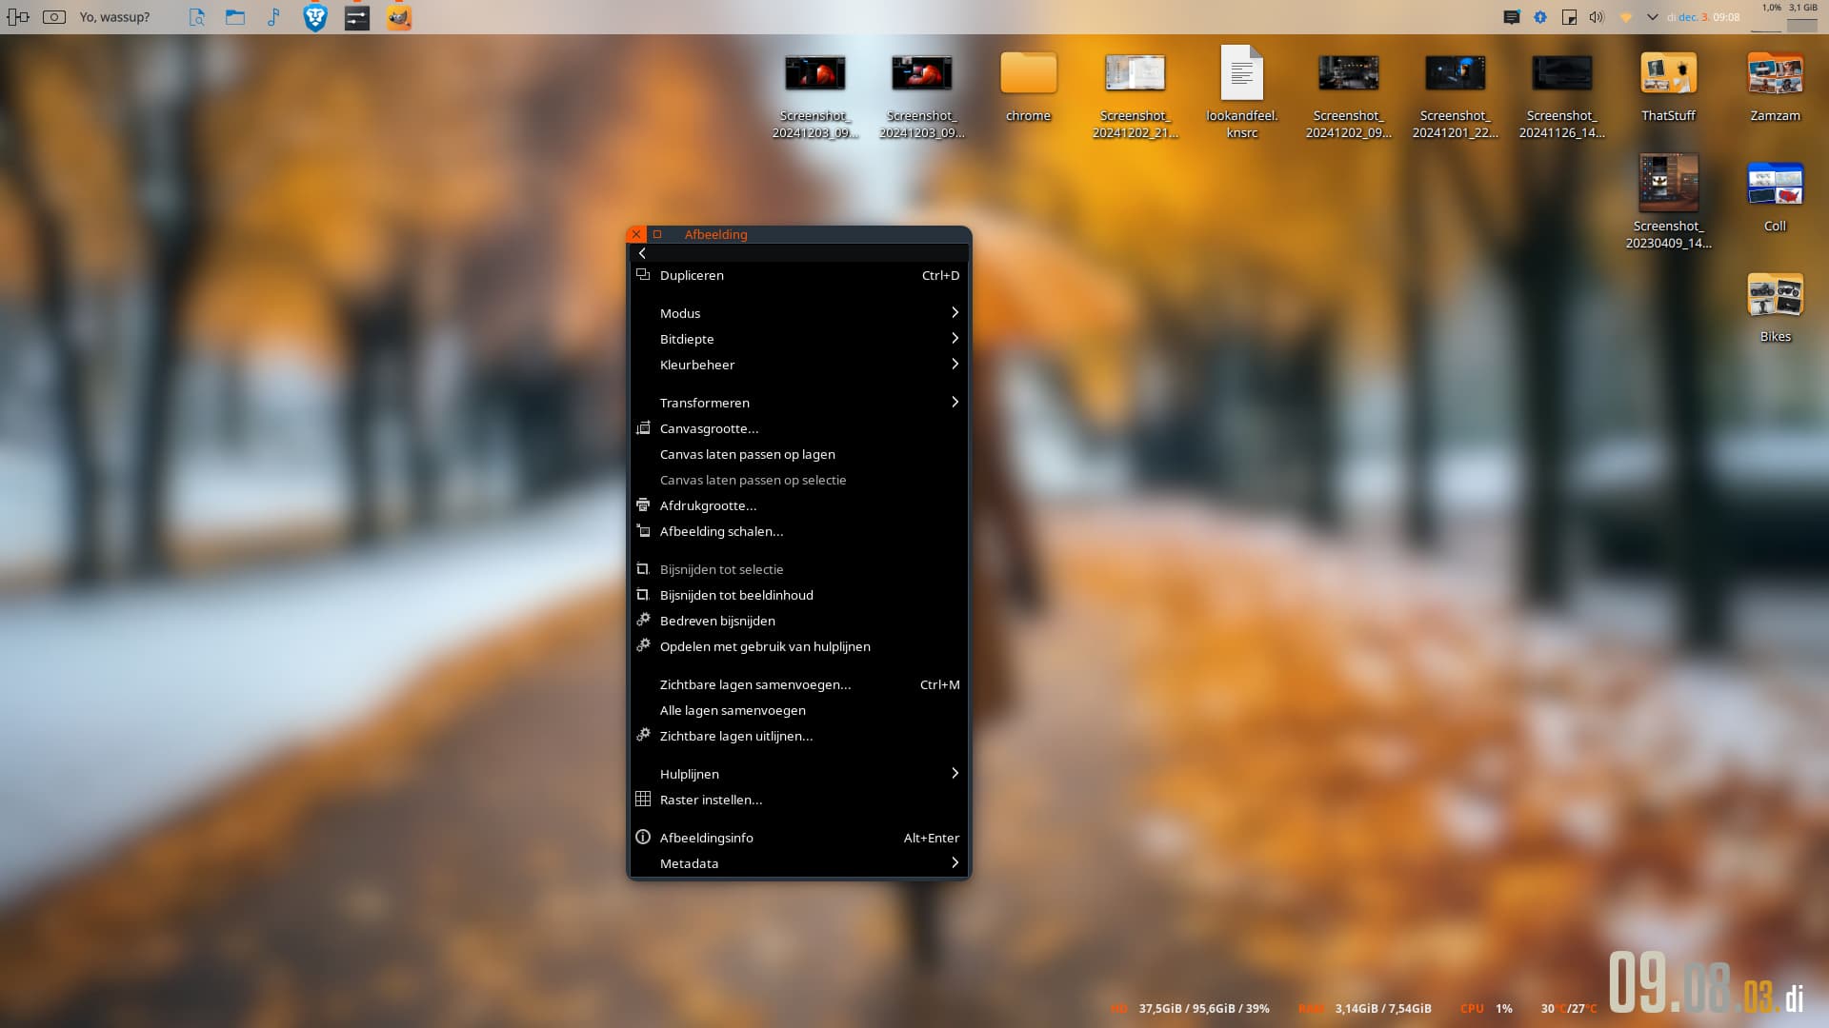Viewport: 1829px width, 1028px height.
Task: Open the music player via the note icon
Action: [x=274, y=16]
